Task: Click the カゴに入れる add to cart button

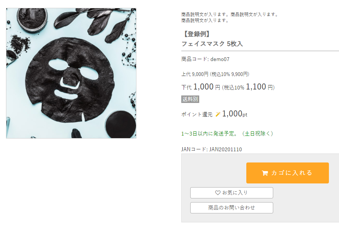Action: click(x=287, y=173)
